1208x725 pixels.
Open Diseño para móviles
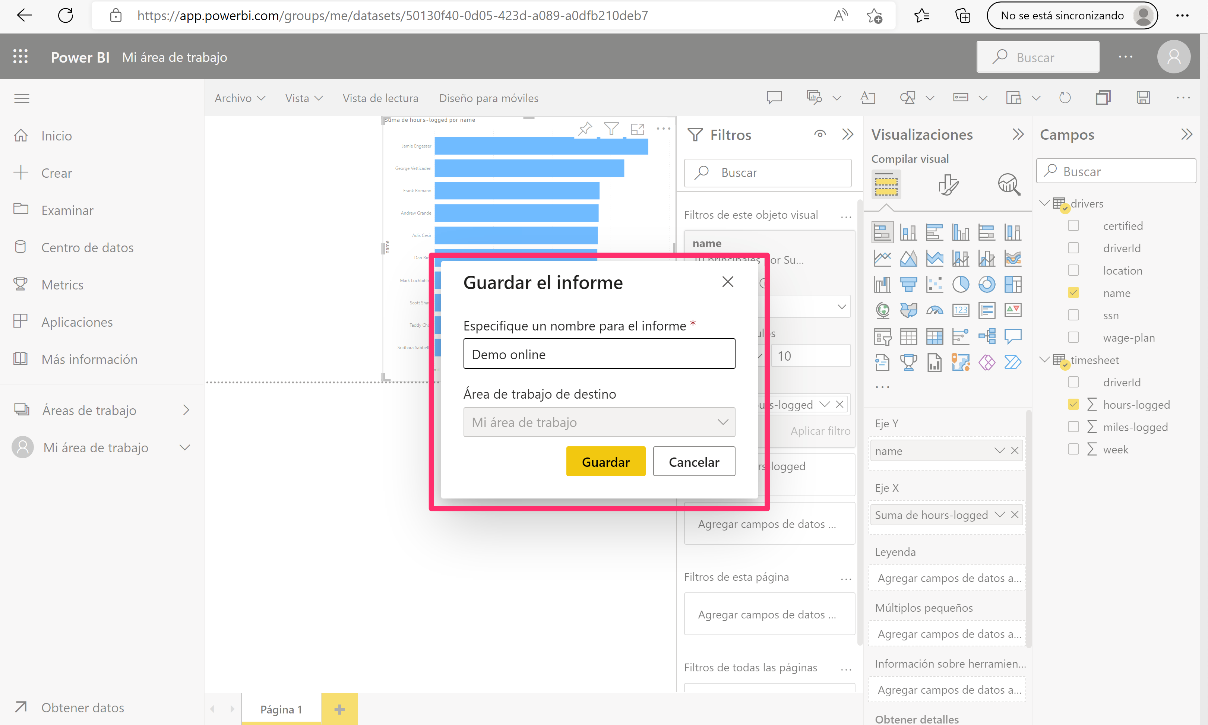click(x=488, y=98)
